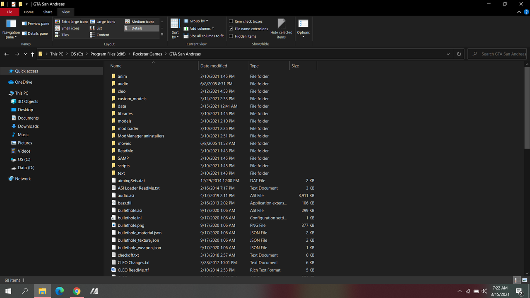Expand the layout gallery more arrow
The height and width of the screenshot is (298, 530).
[x=162, y=35]
